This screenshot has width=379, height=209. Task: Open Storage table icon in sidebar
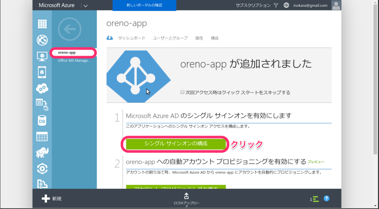coord(42,136)
